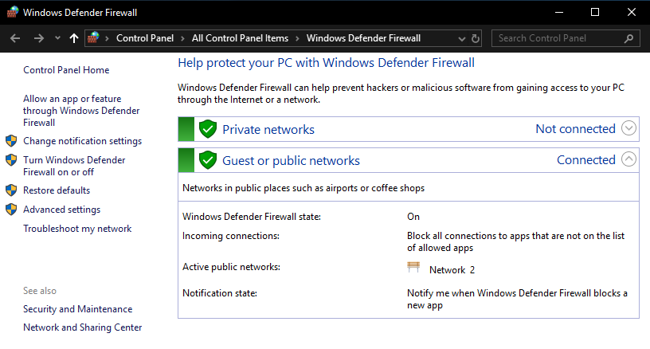Expand the Private networks section chevron

[628, 128]
